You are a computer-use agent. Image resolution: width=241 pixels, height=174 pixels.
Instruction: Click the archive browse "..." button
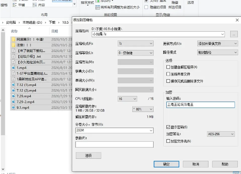coord(234,34)
